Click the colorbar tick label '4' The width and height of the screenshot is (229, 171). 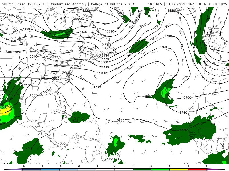[188, 166]
